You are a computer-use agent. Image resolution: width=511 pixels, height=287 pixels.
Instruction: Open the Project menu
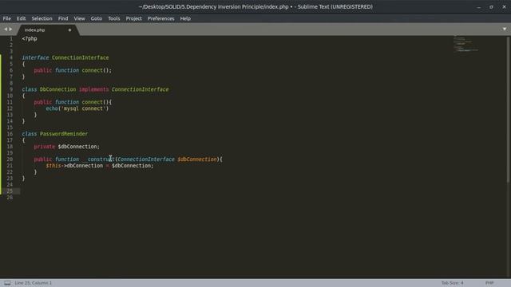(133, 18)
